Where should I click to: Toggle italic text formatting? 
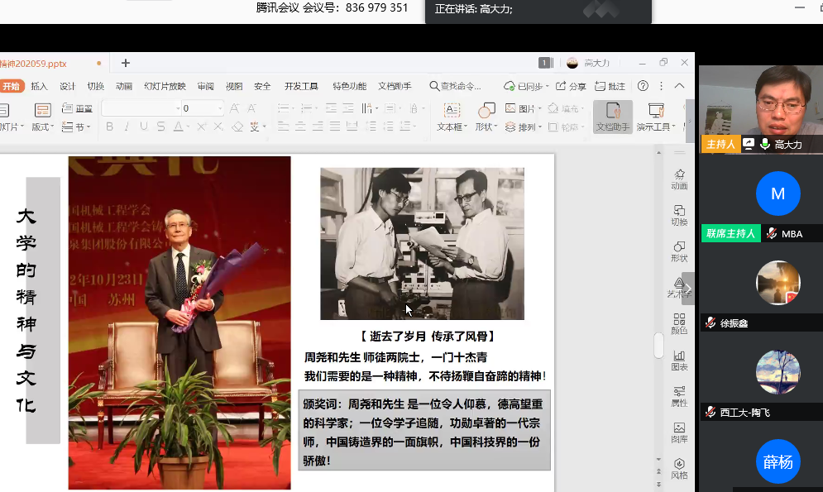coord(127,127)
